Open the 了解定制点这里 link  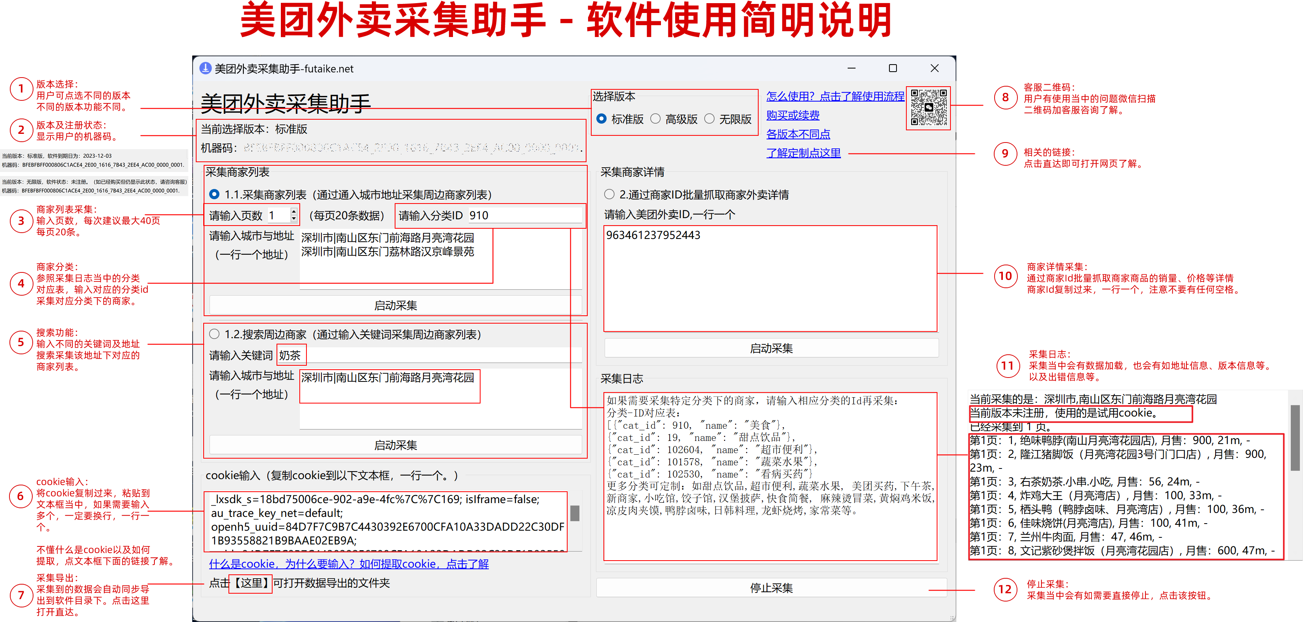coord(803,153)
